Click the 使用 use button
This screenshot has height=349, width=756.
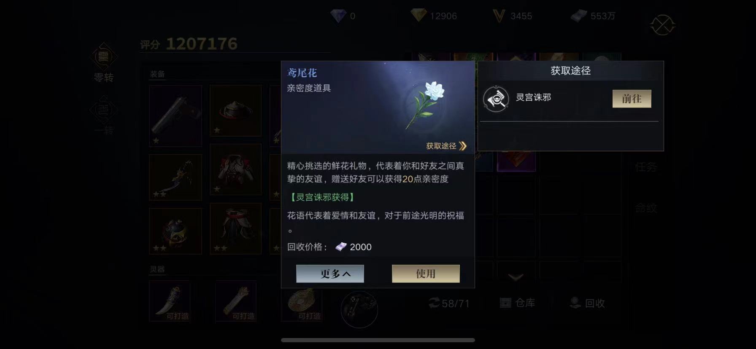pyautogui.click(x=426, y=274)
